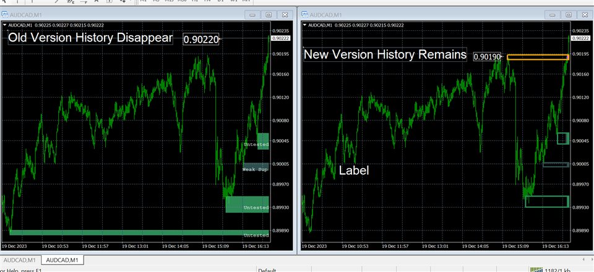Click the chart icon in right AUDCAD,M1 title bar

click(x=304, y=15)
